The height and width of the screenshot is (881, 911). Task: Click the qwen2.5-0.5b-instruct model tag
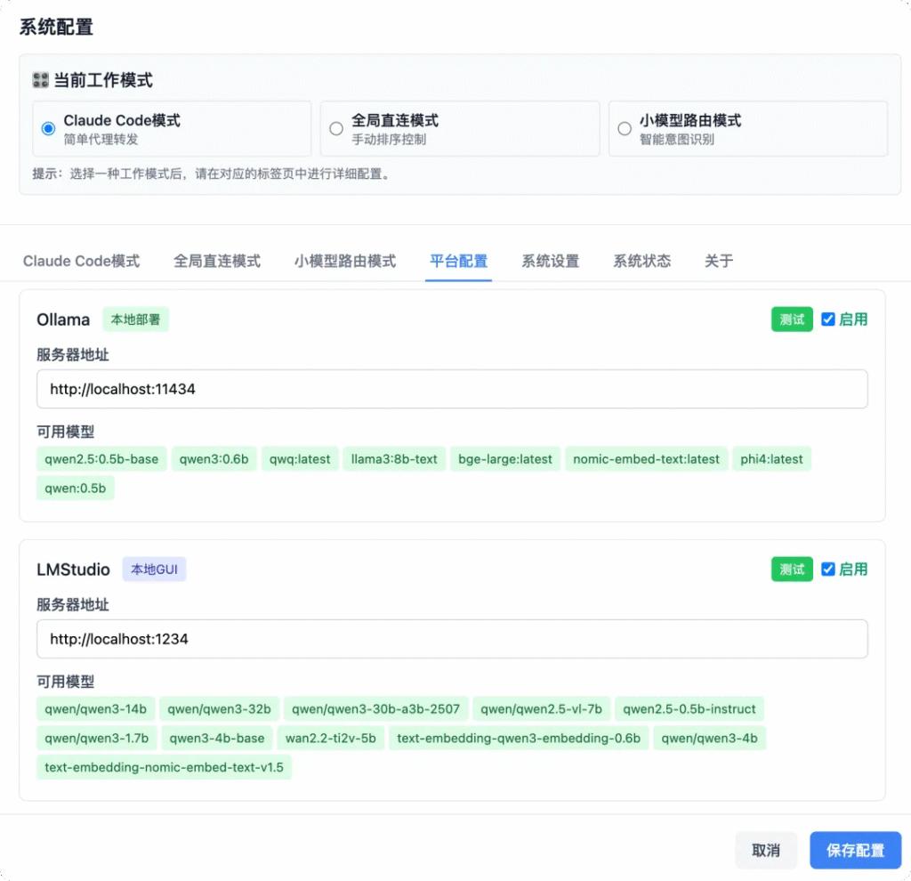point(689,708)
